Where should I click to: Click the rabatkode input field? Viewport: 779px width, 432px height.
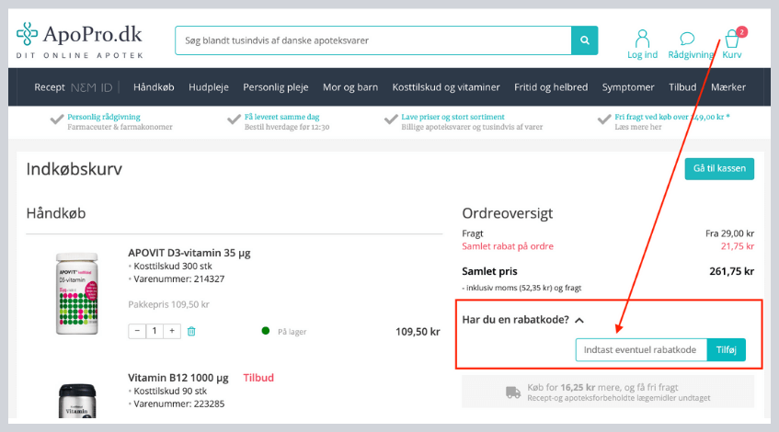641,350
